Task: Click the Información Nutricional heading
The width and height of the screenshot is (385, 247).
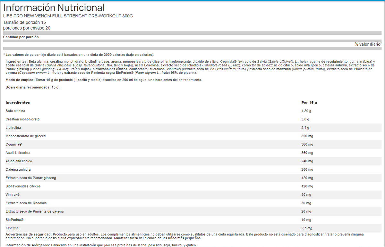Action: pos(54,8)
